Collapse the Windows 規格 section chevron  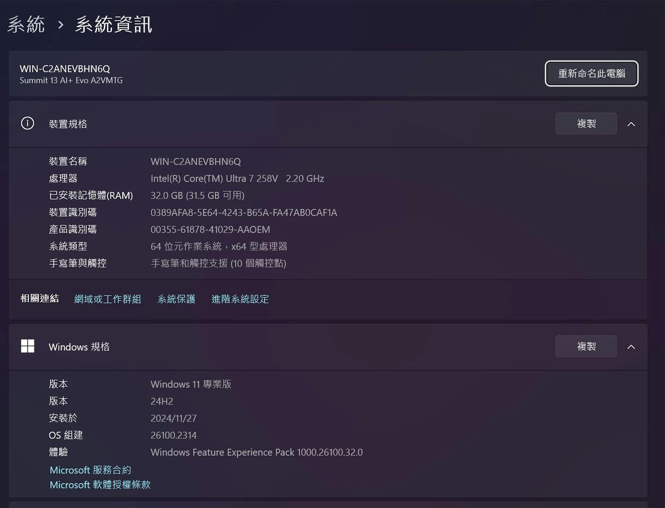point(631,347)
